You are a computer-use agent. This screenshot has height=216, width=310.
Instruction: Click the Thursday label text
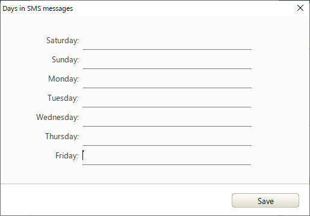tap(62, 137)
